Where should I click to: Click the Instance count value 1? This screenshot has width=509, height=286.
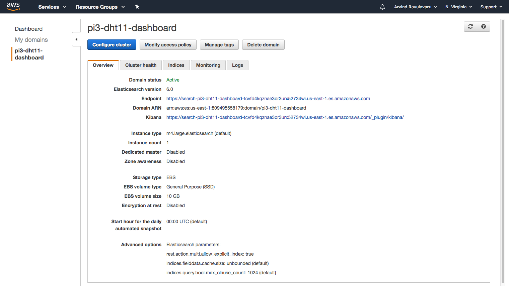point(168,143)
